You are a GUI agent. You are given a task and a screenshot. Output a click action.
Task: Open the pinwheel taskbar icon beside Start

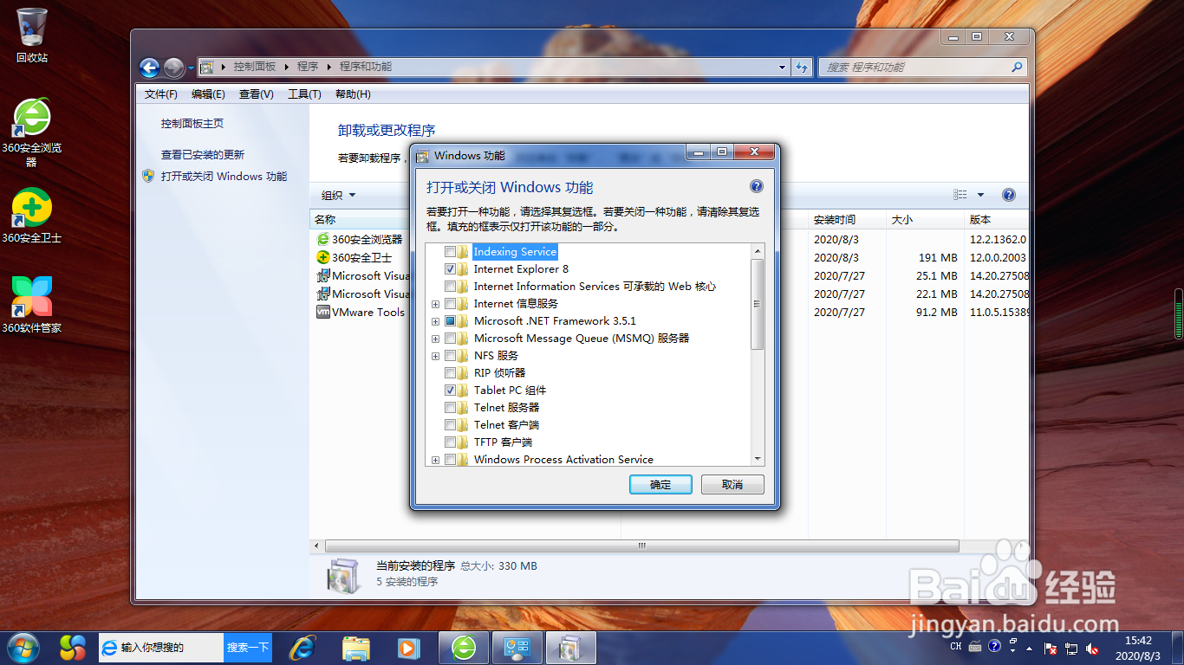click(73, 648)
